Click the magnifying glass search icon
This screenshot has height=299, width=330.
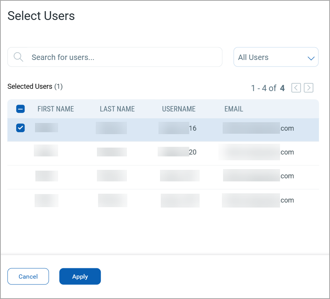click(18, 57)
